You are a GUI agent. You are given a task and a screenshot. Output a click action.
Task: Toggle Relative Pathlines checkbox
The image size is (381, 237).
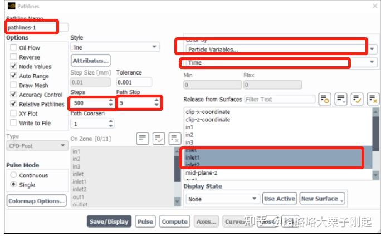13,104
